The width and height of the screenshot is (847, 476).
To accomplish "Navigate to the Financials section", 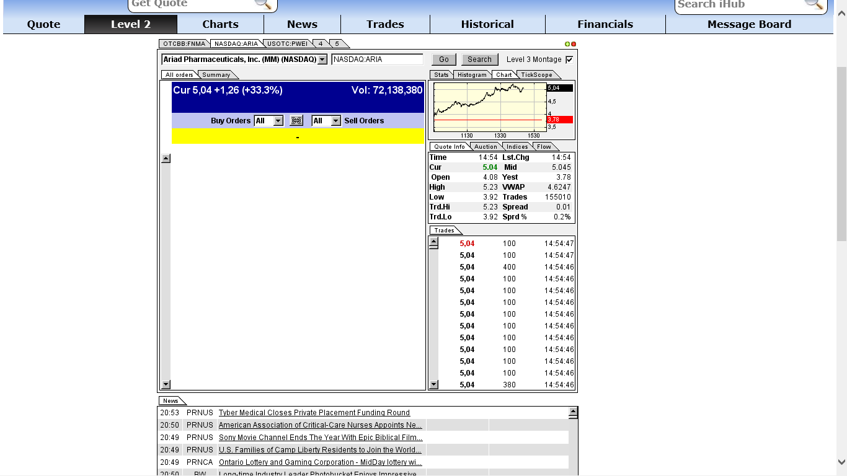I will tap(605, 24).
